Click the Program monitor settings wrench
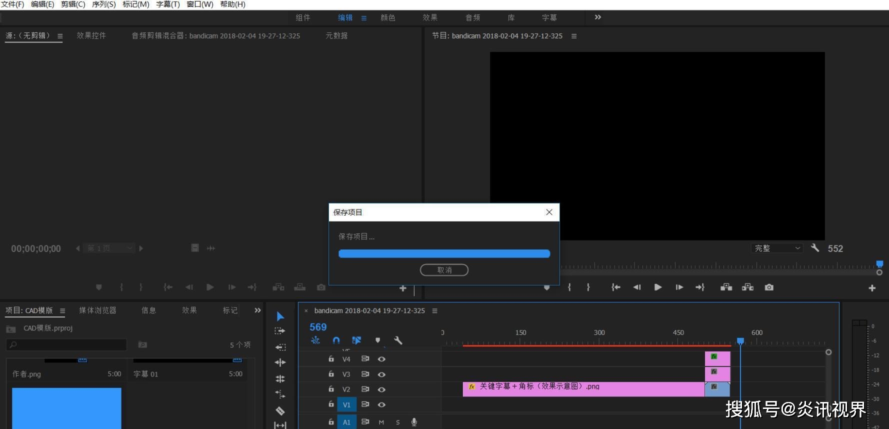The image size is (889, 429). [815, 248]
